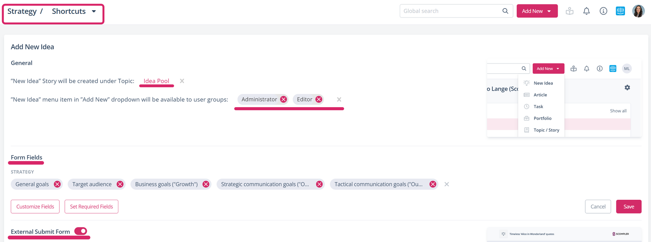Click the user profile avatar photo
Viewport: 651px width, 242px height.
[x=638, y=11]
